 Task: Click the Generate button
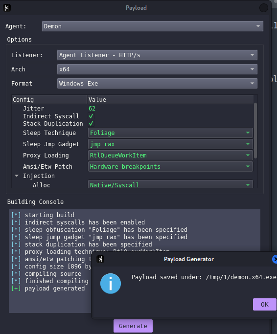(x=133, y=326)
